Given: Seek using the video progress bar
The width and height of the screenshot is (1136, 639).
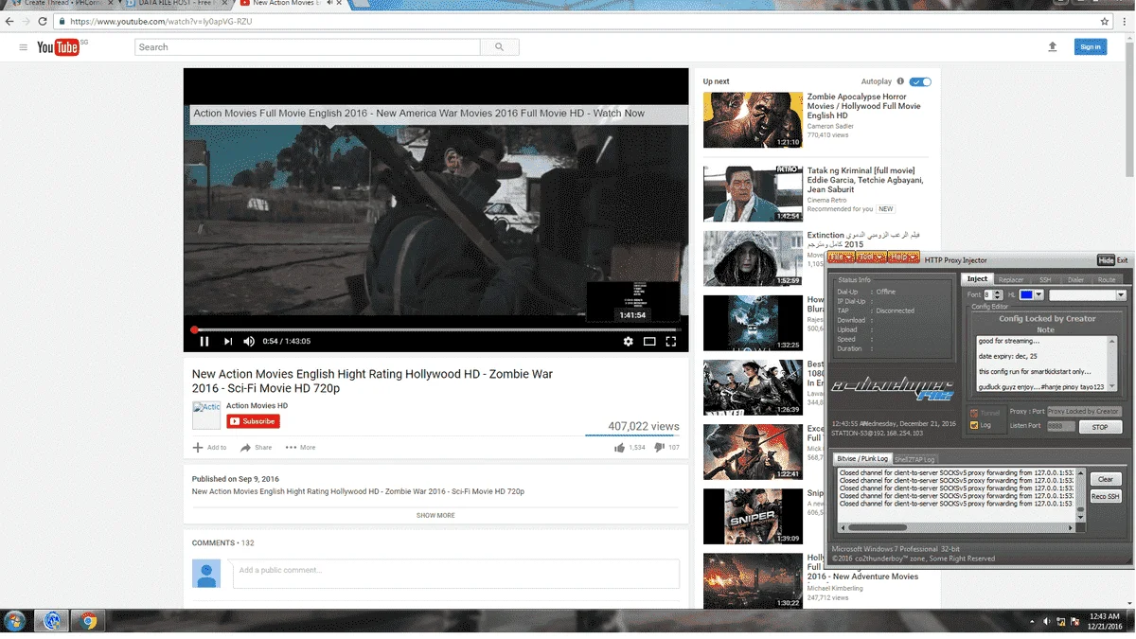Looking at the screenshot, I should 435,329.
